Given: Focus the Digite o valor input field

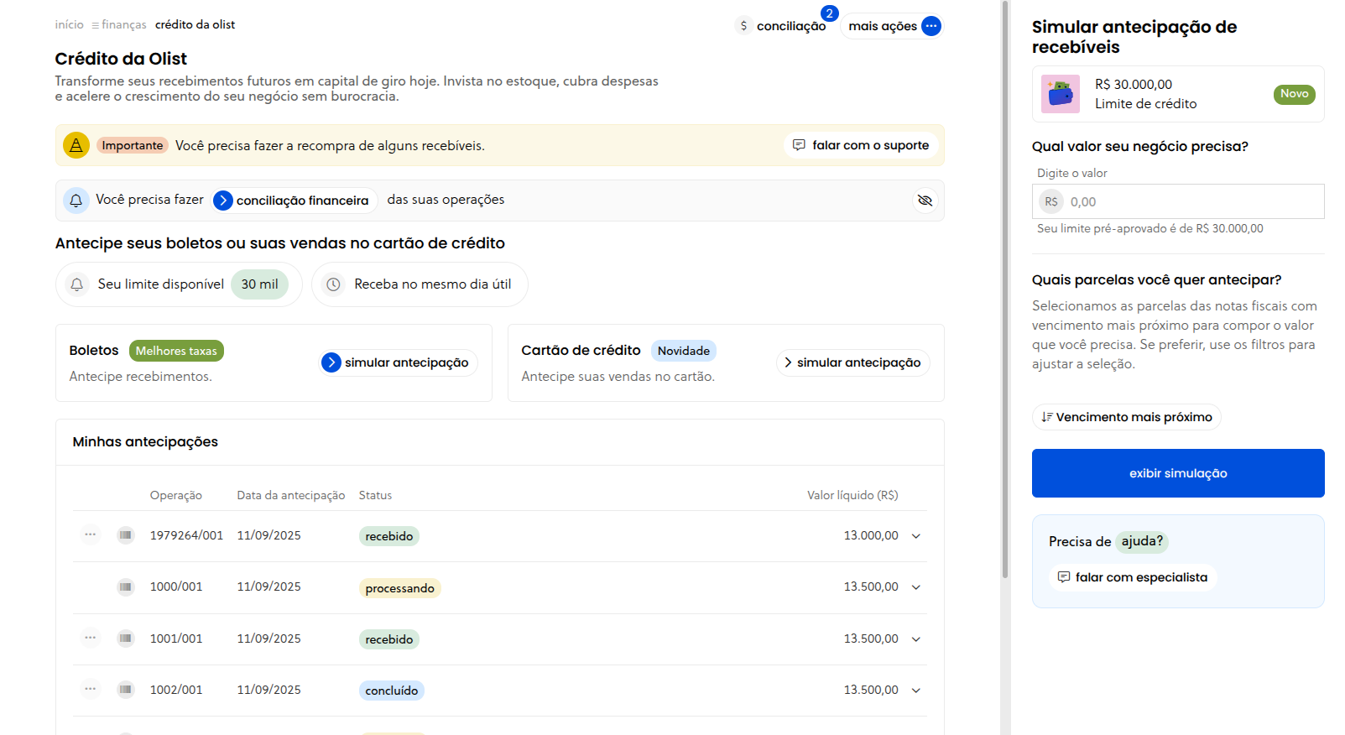Looking at the screenshot, I should click(1178, 201).
